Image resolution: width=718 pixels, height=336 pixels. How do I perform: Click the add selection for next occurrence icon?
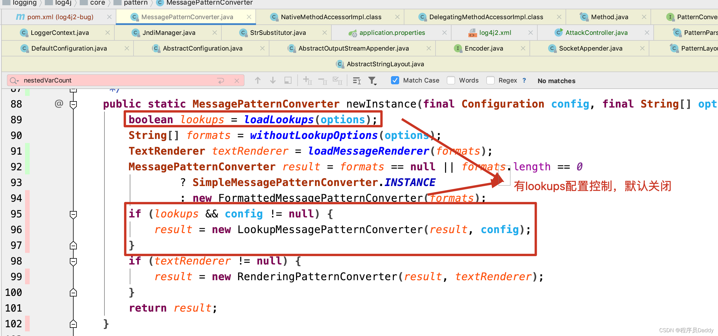[x=307, y=81]
